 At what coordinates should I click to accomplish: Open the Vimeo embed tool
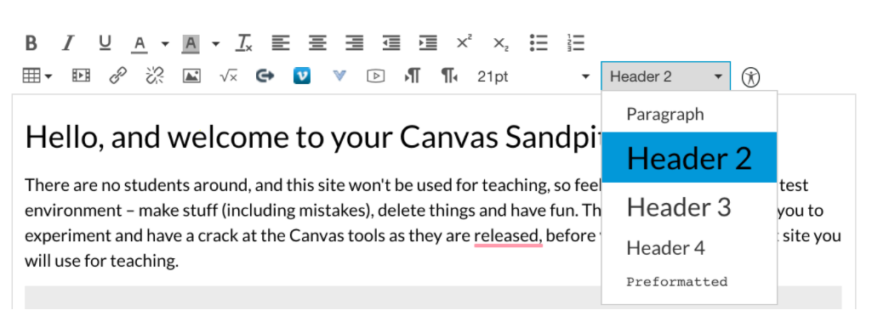click(x=301, y=76)
